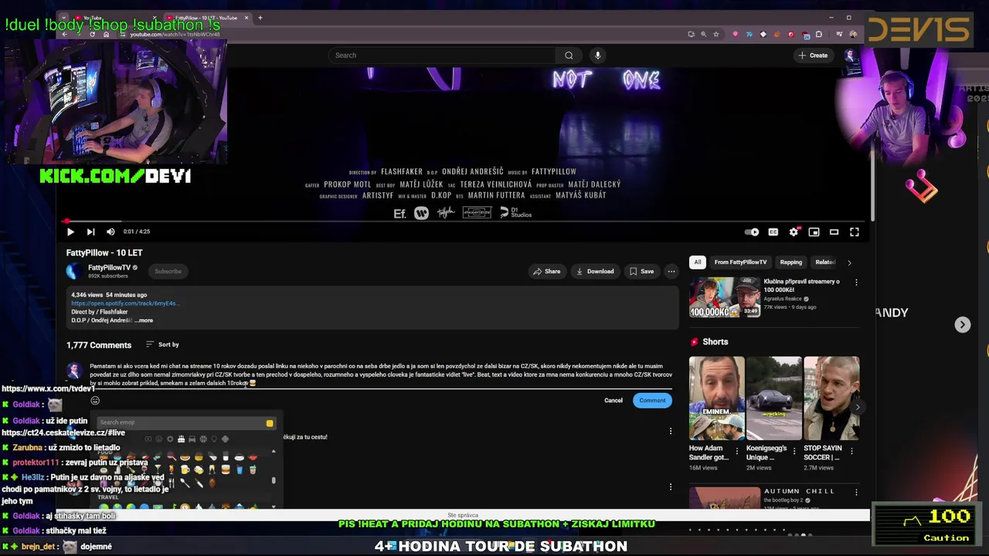Enter fullscreen video mode
The width and height of the screenshot is (989, 556).
point(855,232)
